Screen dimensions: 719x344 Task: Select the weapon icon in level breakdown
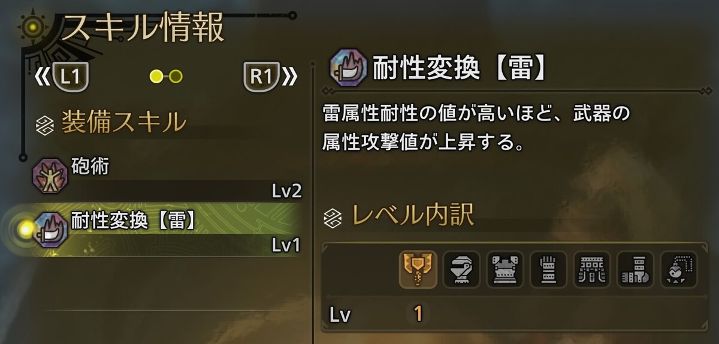tap(418, 269)
